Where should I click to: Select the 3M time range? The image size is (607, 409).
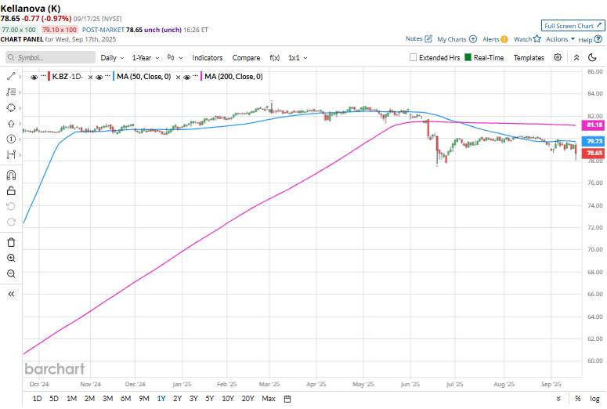(107, 399)
